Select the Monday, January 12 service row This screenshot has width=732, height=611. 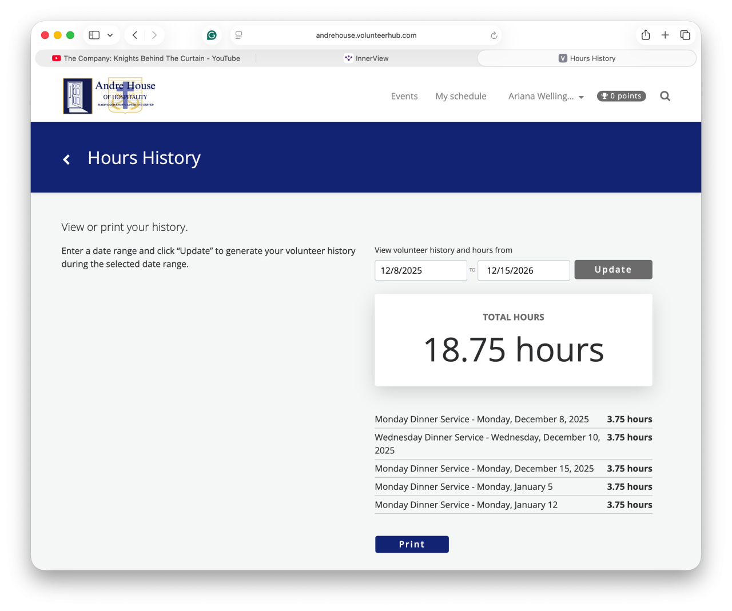(x=514, y=505)
